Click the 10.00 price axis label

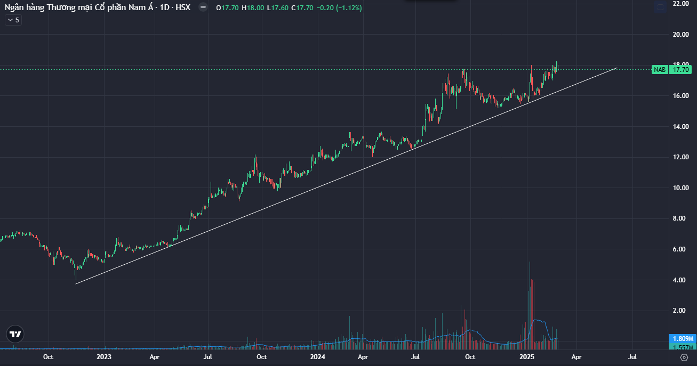coord(681,188)
